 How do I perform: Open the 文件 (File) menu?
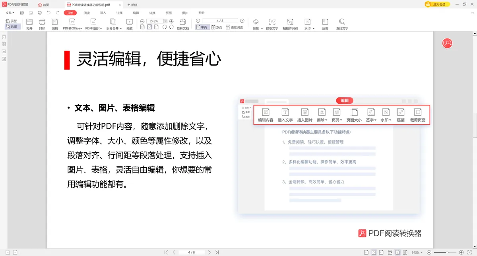[10, 13]
